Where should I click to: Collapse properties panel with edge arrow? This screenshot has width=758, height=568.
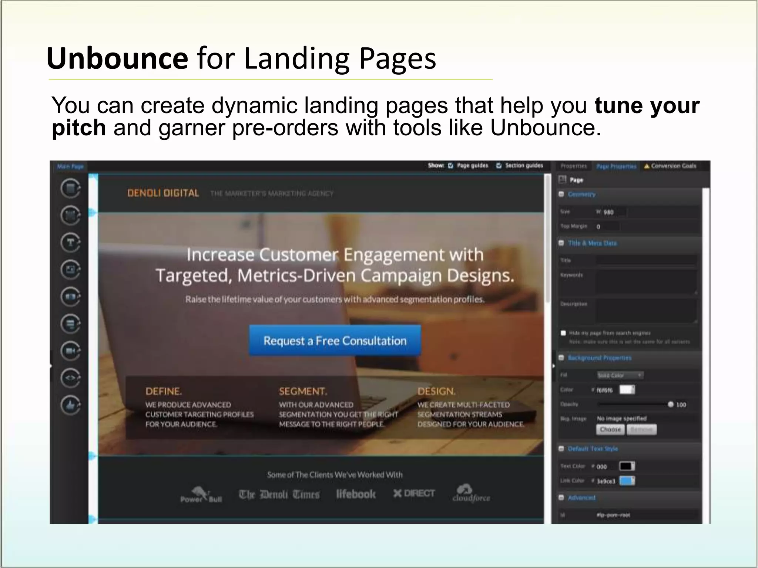pyautogui.click(x=554, y=366)
